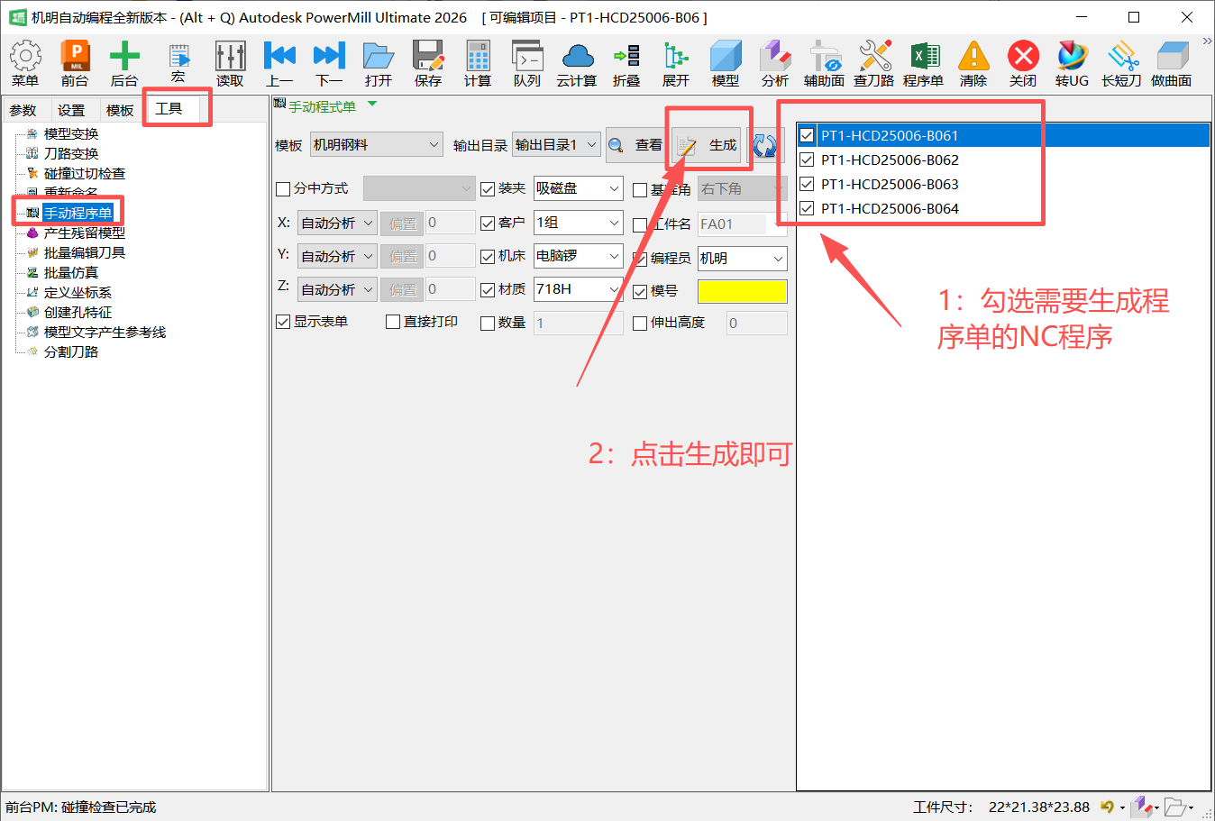Image resolution: width=1215 pixels, height=821 pixels.
Task: Click the 做曲面 surface icon
Action: [1172, 56]
